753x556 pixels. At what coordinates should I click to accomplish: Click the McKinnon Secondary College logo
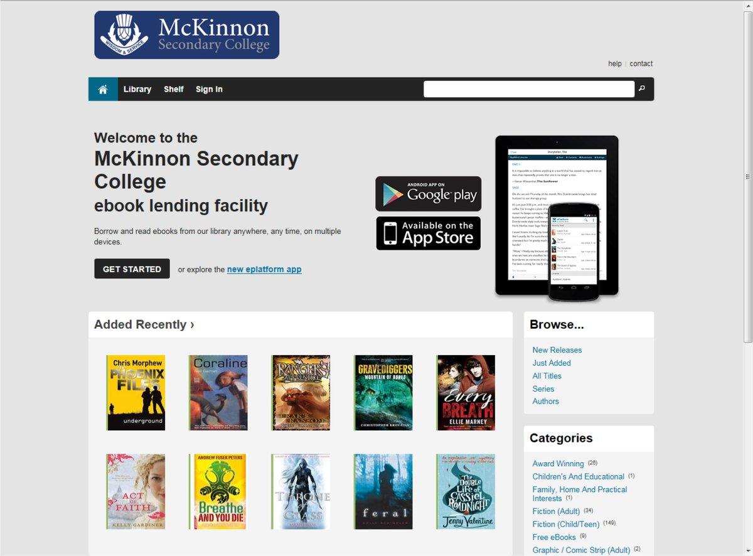point(186,35)
